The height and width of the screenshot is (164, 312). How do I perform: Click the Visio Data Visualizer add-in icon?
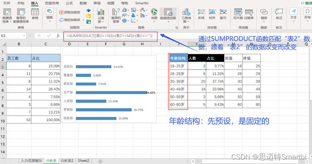tap(89, 11)
